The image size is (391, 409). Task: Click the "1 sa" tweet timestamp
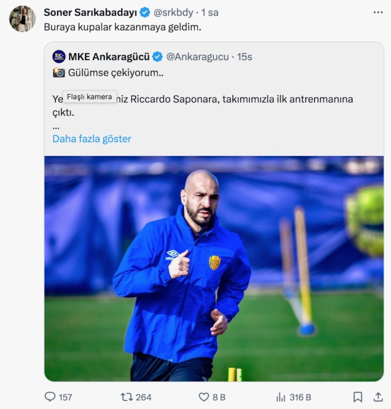click(x=210, y=13)
